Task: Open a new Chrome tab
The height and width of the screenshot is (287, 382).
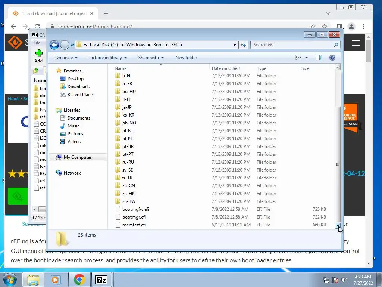Action: point(106,13)
